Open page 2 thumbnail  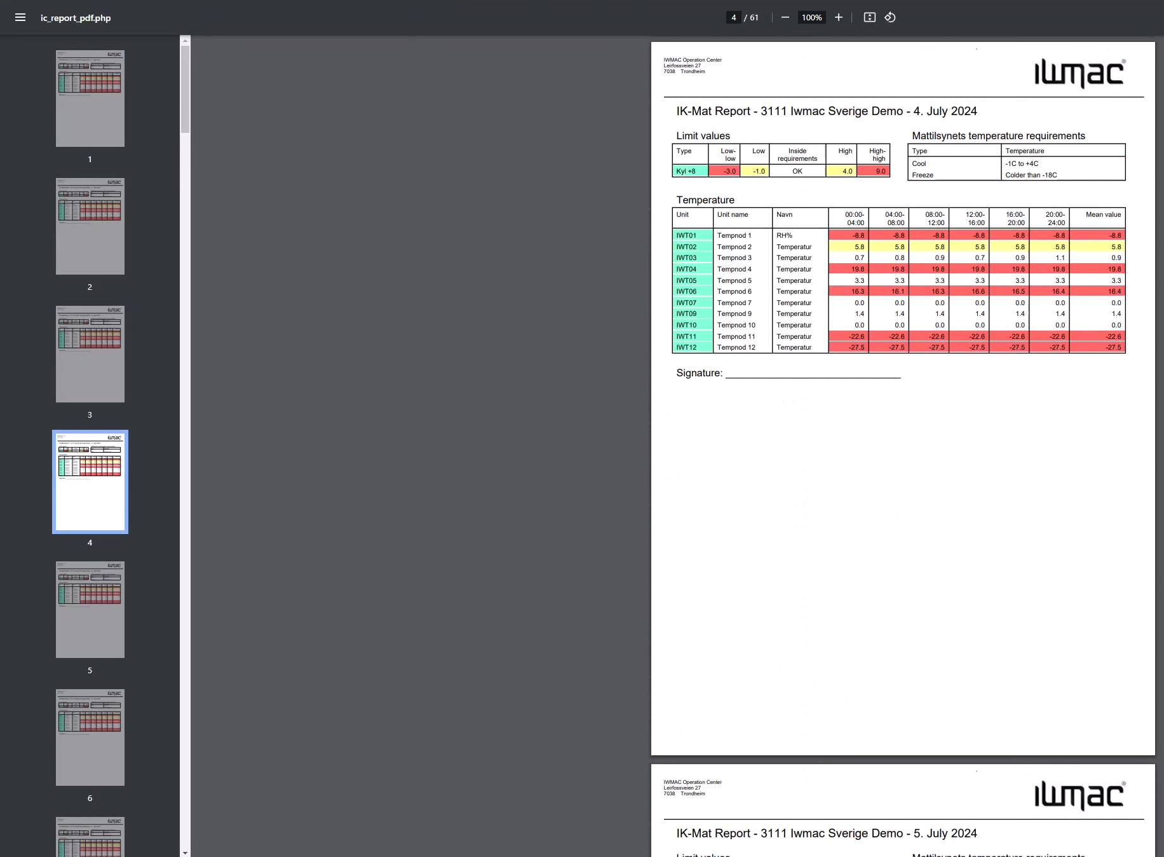point(90,226)
